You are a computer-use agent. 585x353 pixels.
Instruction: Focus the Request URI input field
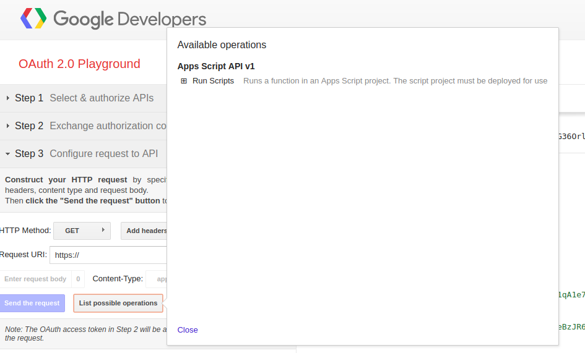pos(108,255)
